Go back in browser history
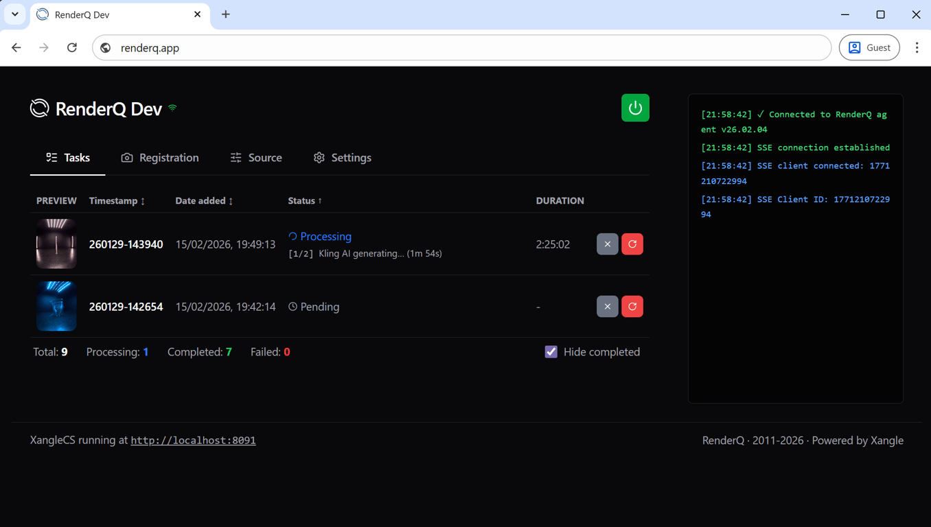This screenshot has height=527, width=931. pyautogui.click(x=16, y=48)
